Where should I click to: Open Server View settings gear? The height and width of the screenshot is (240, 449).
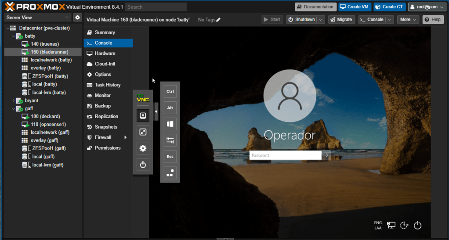[x=78, y=18]
